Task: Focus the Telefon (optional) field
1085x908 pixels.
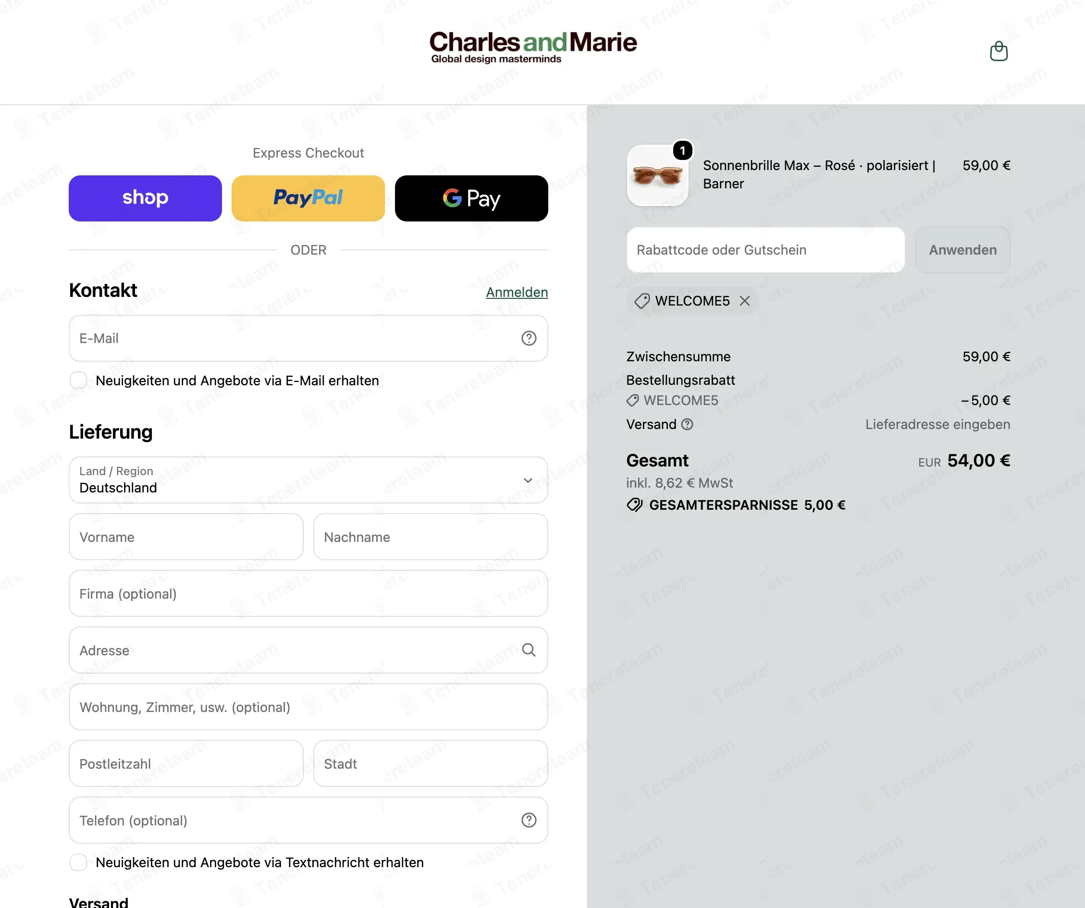Action: click(x=308, y=820)
